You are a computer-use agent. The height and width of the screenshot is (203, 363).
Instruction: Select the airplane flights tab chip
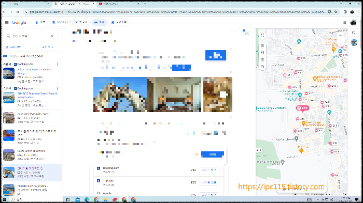coord(81,22)
